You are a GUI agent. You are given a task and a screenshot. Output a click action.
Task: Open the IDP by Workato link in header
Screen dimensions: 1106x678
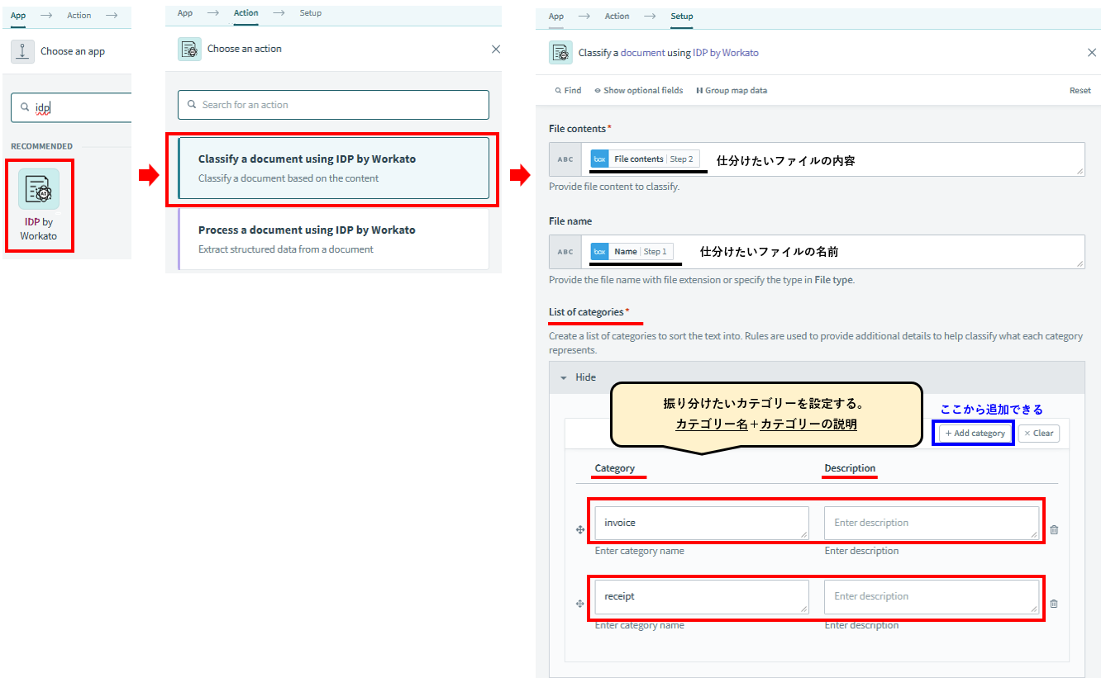click(x=726, y=52)
